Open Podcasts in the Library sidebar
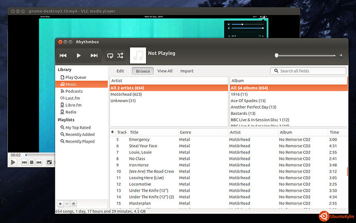The width and height of the screenshot is (356, 223). (74, 91)
